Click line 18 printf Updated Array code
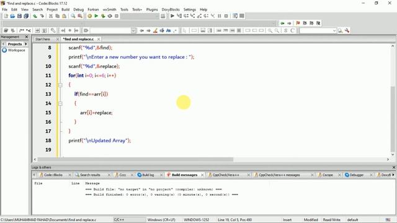This screenshot has width=397, height=223. coord(99,141)
